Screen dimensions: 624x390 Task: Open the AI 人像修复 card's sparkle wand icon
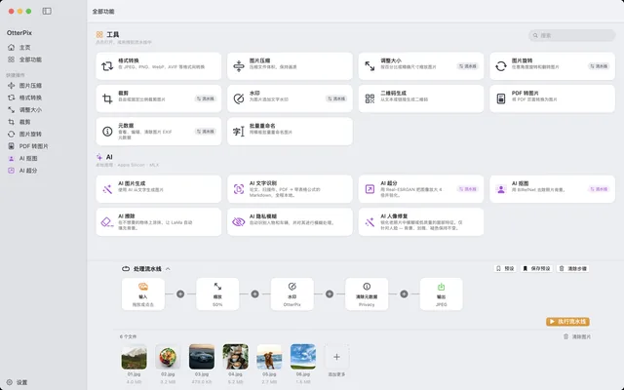(x=370, y=222)
